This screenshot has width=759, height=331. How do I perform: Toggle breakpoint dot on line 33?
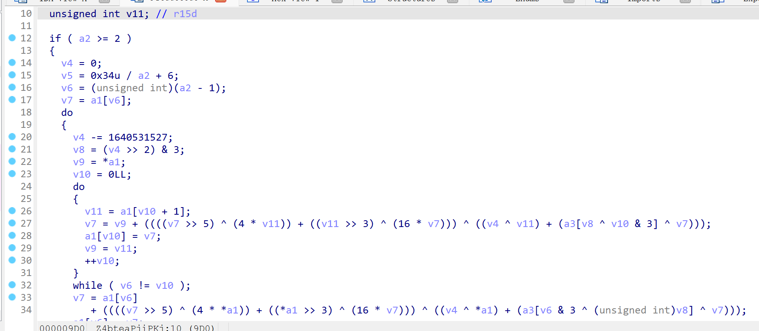[12, 297]
